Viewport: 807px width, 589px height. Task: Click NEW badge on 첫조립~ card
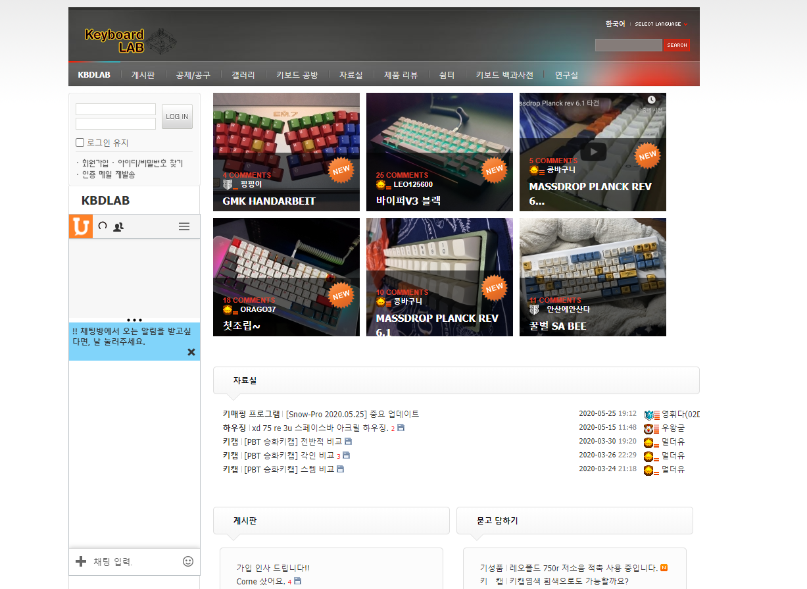point(341,294)
